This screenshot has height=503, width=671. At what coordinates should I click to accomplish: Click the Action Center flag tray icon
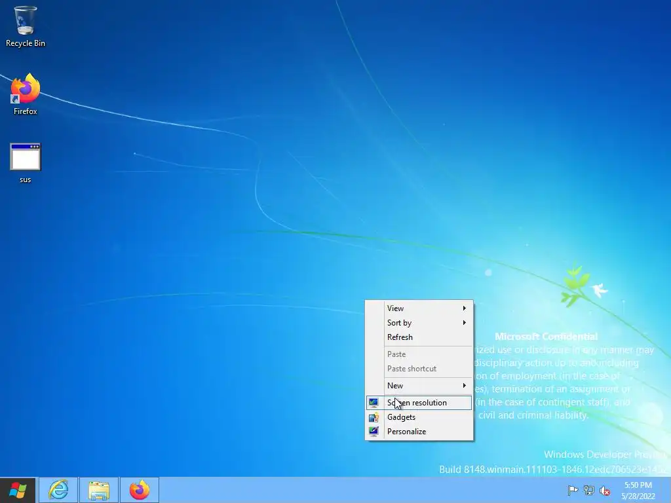coord(573,490)
